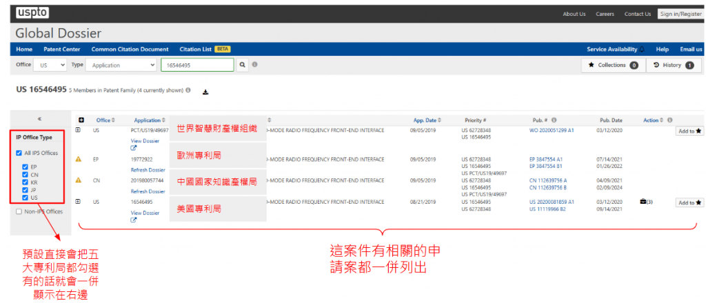The width and height of the screenshot is (706, 303).
Task: Uncheck the KR office checkbox
Action: (x=26, y=182)
